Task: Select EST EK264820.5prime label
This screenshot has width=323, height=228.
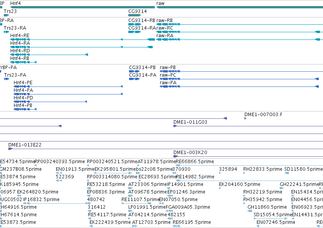Action: point(38,192)
